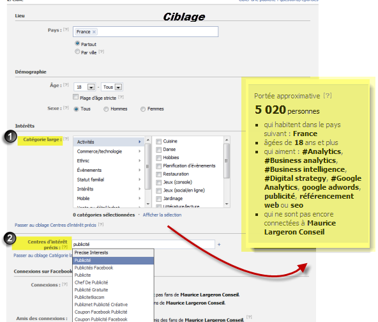Click subcategory list scrollbar down arrow
Viewport: 378px width, 322px height.
tap(227, 204)
